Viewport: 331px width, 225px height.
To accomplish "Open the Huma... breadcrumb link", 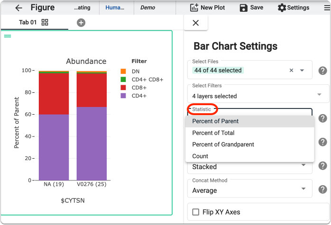I will click(115, 8).
